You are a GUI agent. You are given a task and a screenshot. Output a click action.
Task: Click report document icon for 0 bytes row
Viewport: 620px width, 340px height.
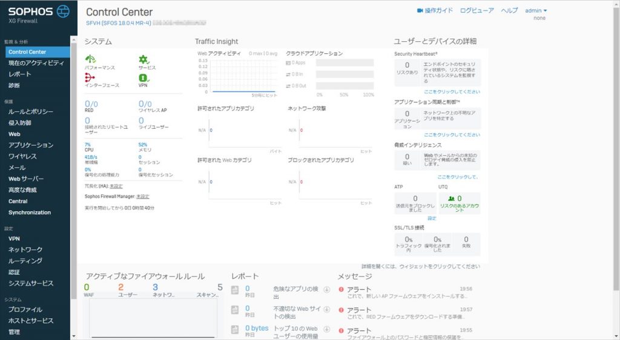coord(235,330)
